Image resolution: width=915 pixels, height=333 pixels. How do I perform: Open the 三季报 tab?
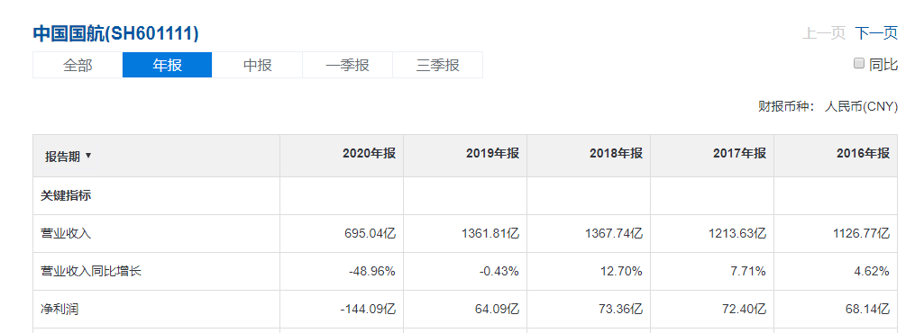point(437,65)
